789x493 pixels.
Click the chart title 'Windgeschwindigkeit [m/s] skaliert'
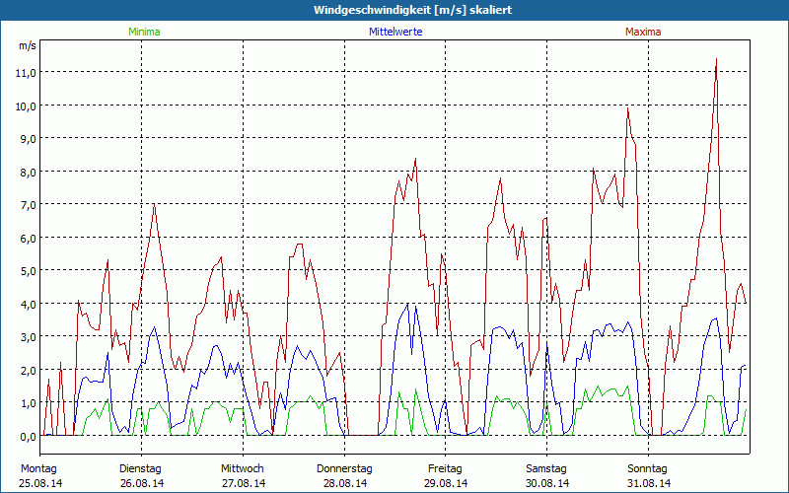[x=412, y=10]
